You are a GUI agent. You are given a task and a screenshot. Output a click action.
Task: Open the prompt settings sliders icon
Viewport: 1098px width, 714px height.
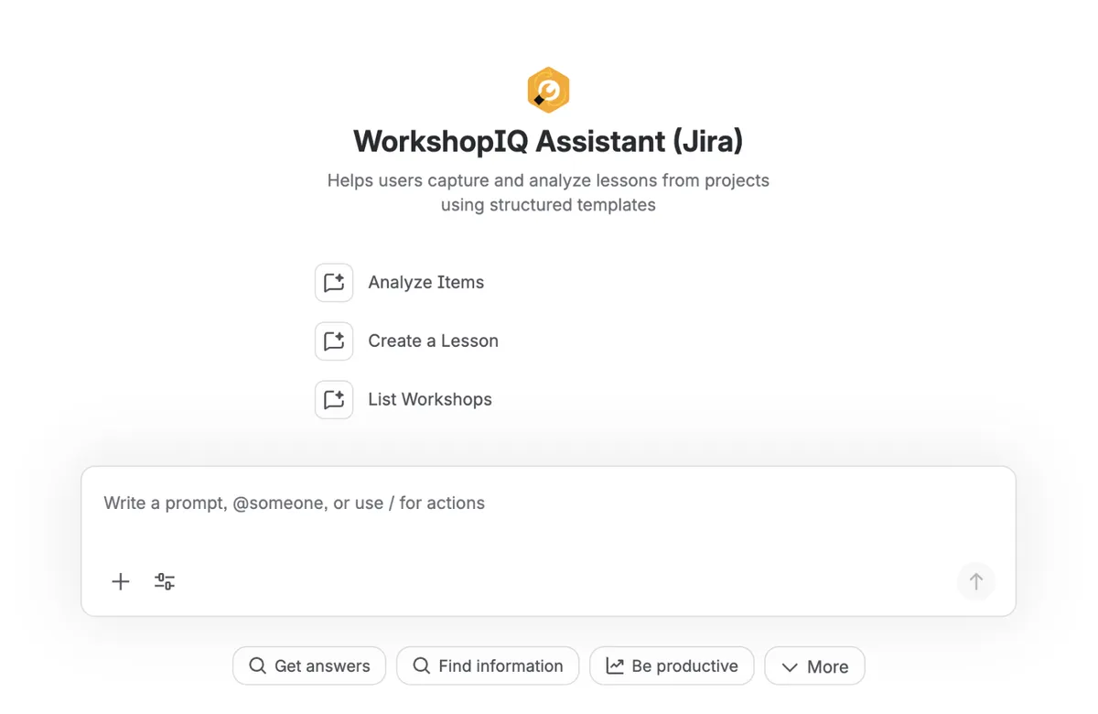point(165,581)
